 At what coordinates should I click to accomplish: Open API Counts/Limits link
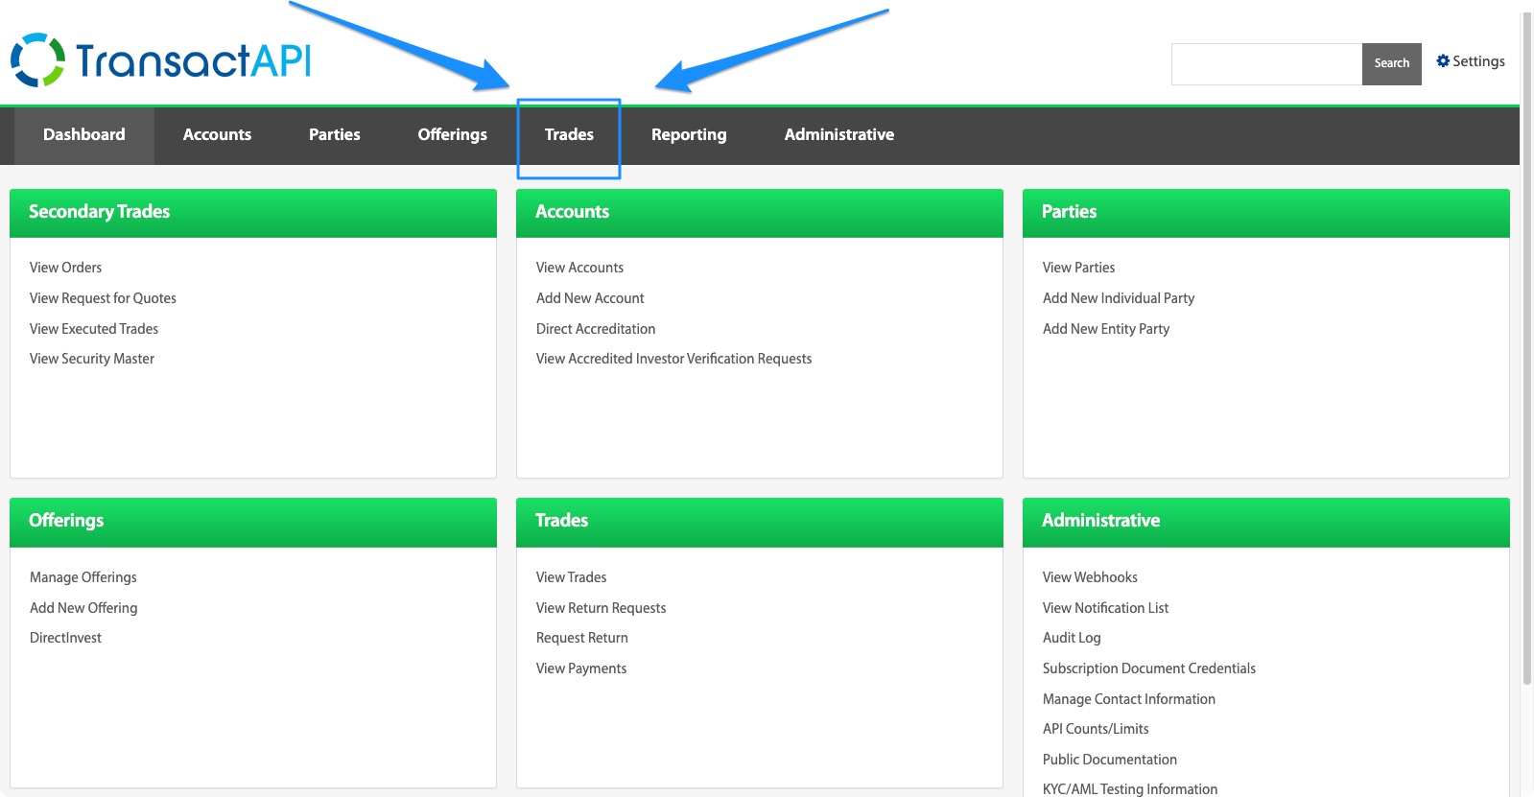1096,729
